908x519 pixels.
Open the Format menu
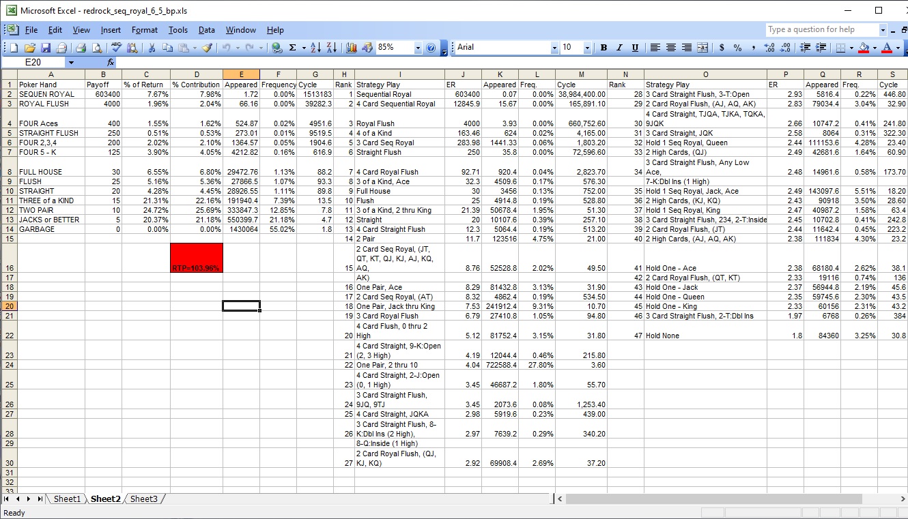tap(145, 30)
